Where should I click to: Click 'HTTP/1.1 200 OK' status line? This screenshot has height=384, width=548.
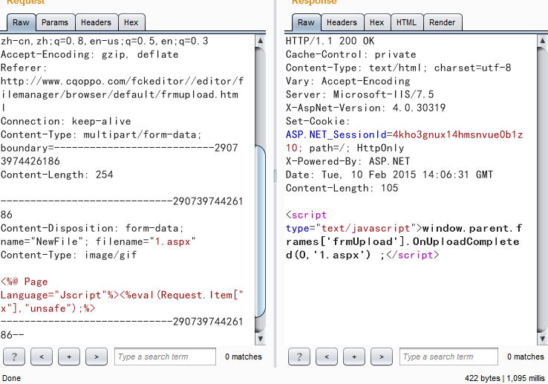[330, 42]
